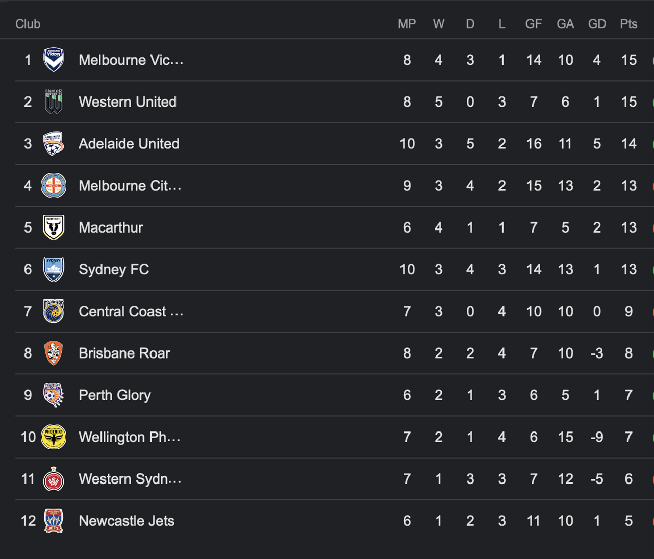Click the Western United club logo
This screenshot has height=559, width=654.
click(54, 101)
